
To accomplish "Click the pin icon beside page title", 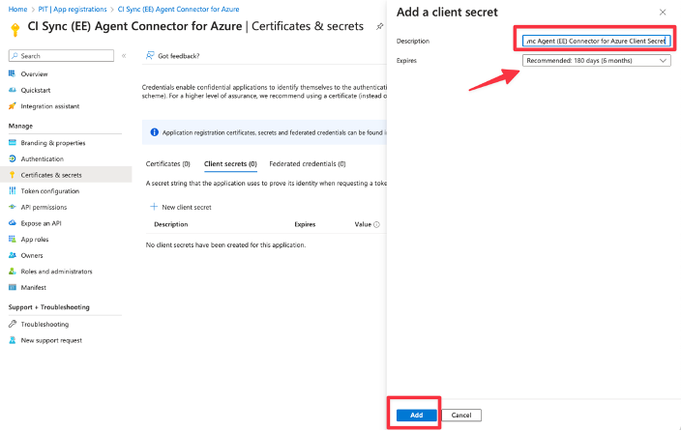I will [x=379, y=26].
